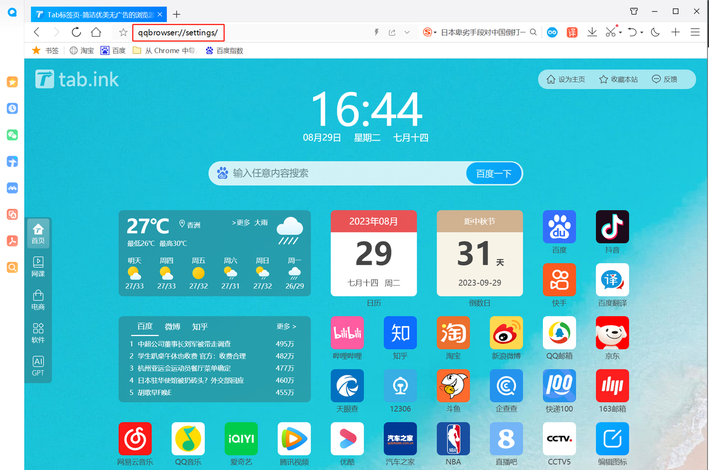Select 首页 in the page side menu
This screenshot has height=470, width=709.
pos(38,233)
